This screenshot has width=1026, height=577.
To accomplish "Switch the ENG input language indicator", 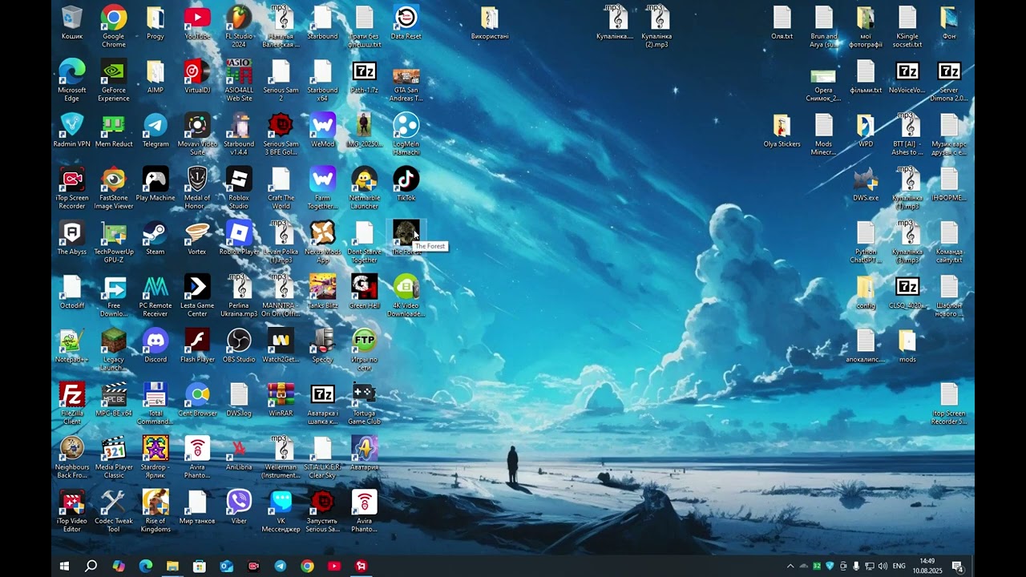I will 899,566.
